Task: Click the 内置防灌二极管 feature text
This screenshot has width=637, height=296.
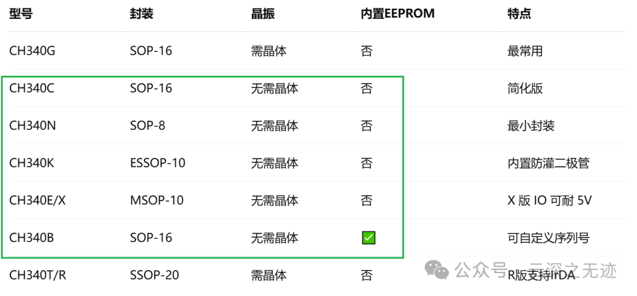Action: 549,163
